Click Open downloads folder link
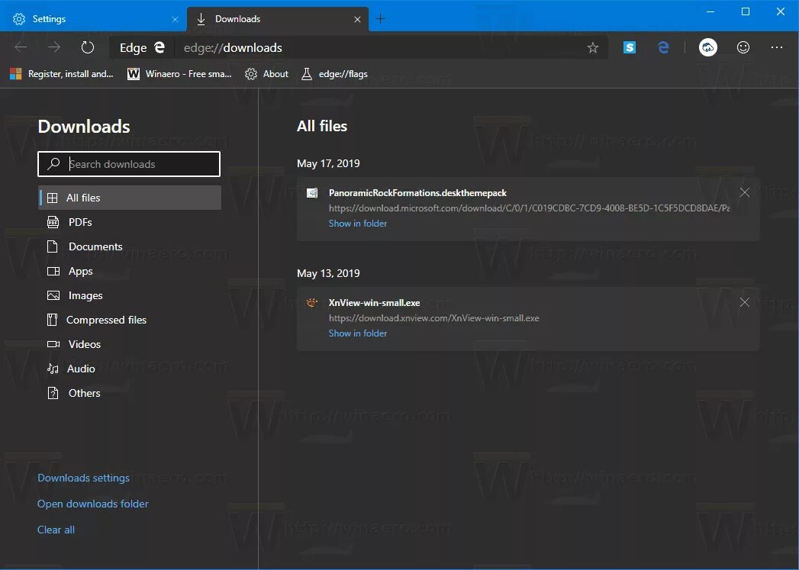Screen dimensions: 799x570 (93, 504)
